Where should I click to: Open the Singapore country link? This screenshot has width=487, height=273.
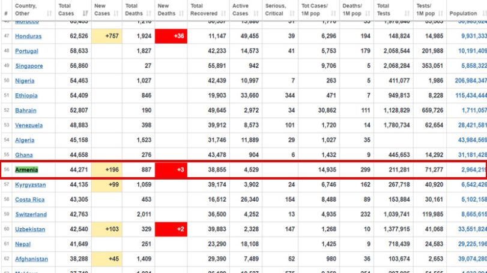coord(29,66)
